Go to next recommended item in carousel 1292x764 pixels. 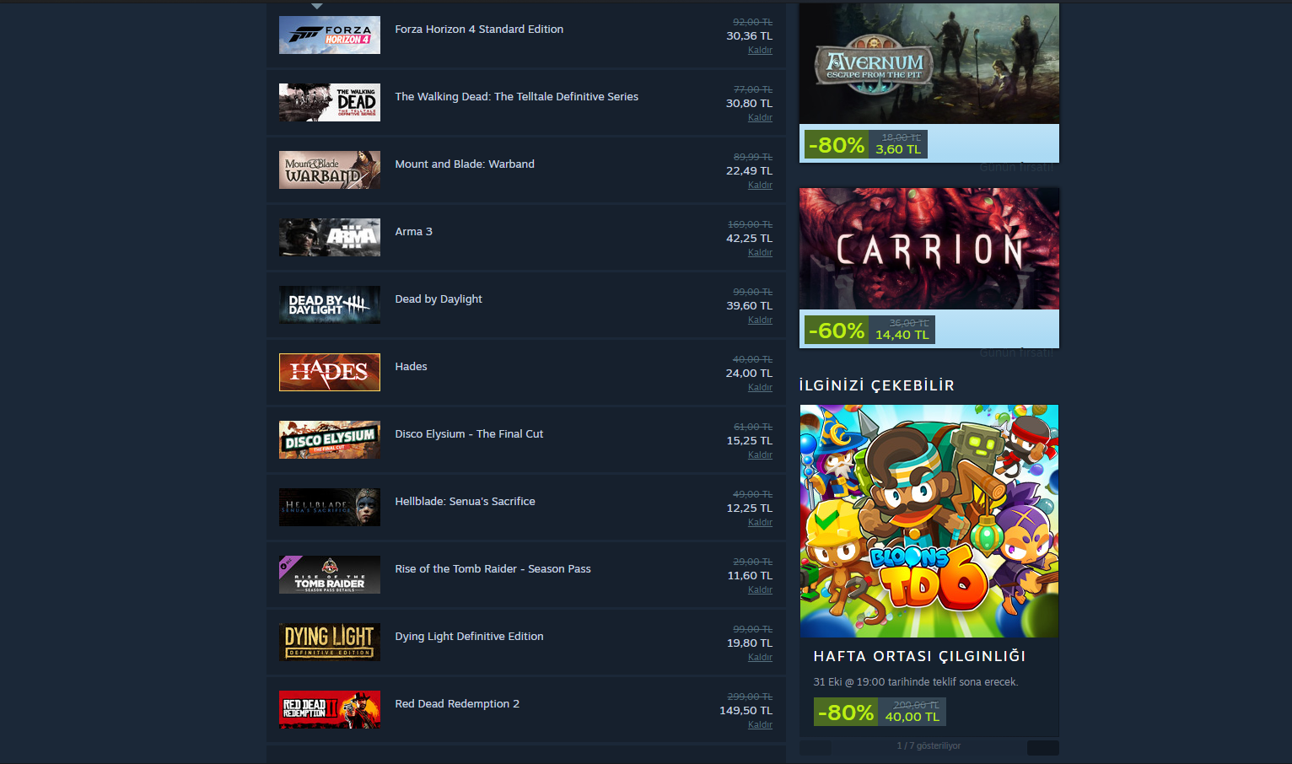[x=1042, y=748]
